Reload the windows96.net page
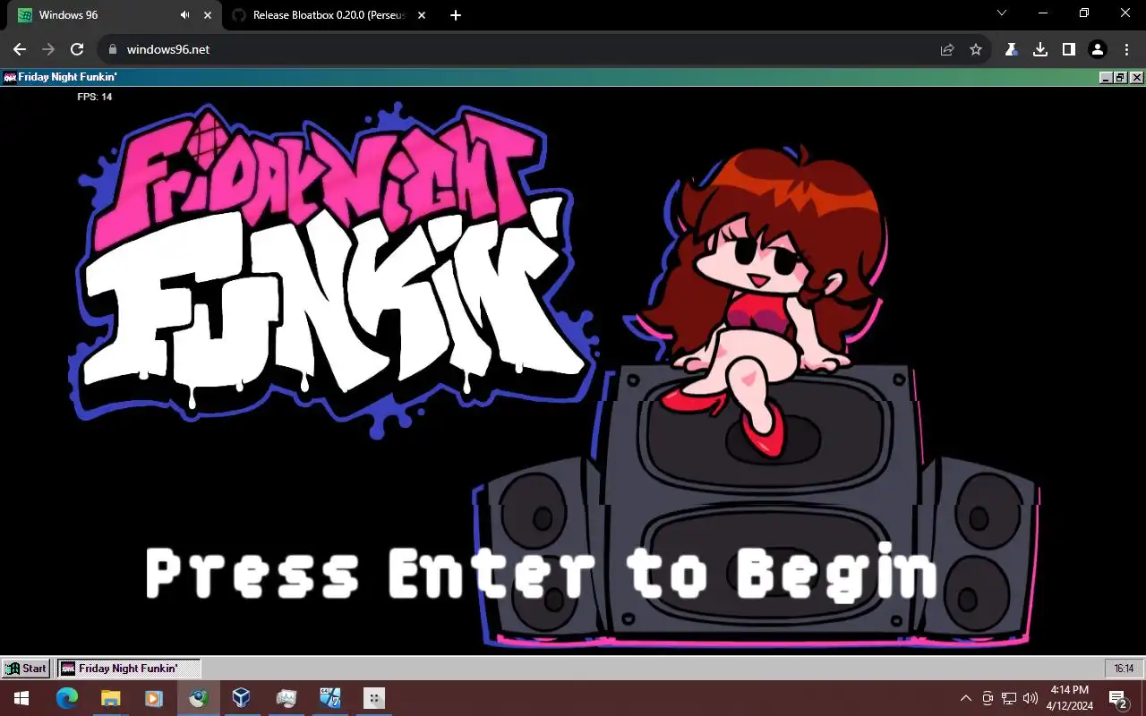 tap(77, 49)
